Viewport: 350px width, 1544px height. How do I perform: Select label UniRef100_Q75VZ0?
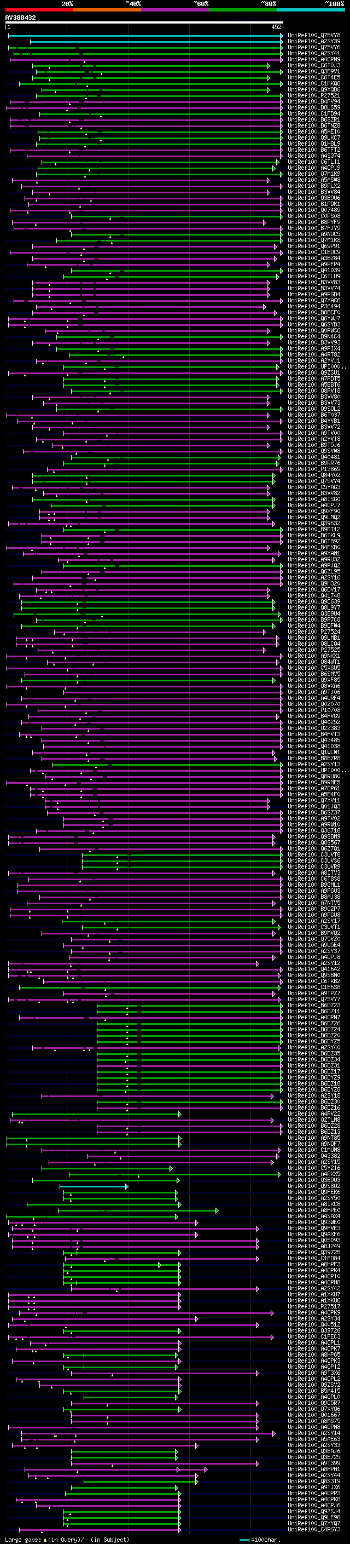pyautogui.click(x=314, y=939)
